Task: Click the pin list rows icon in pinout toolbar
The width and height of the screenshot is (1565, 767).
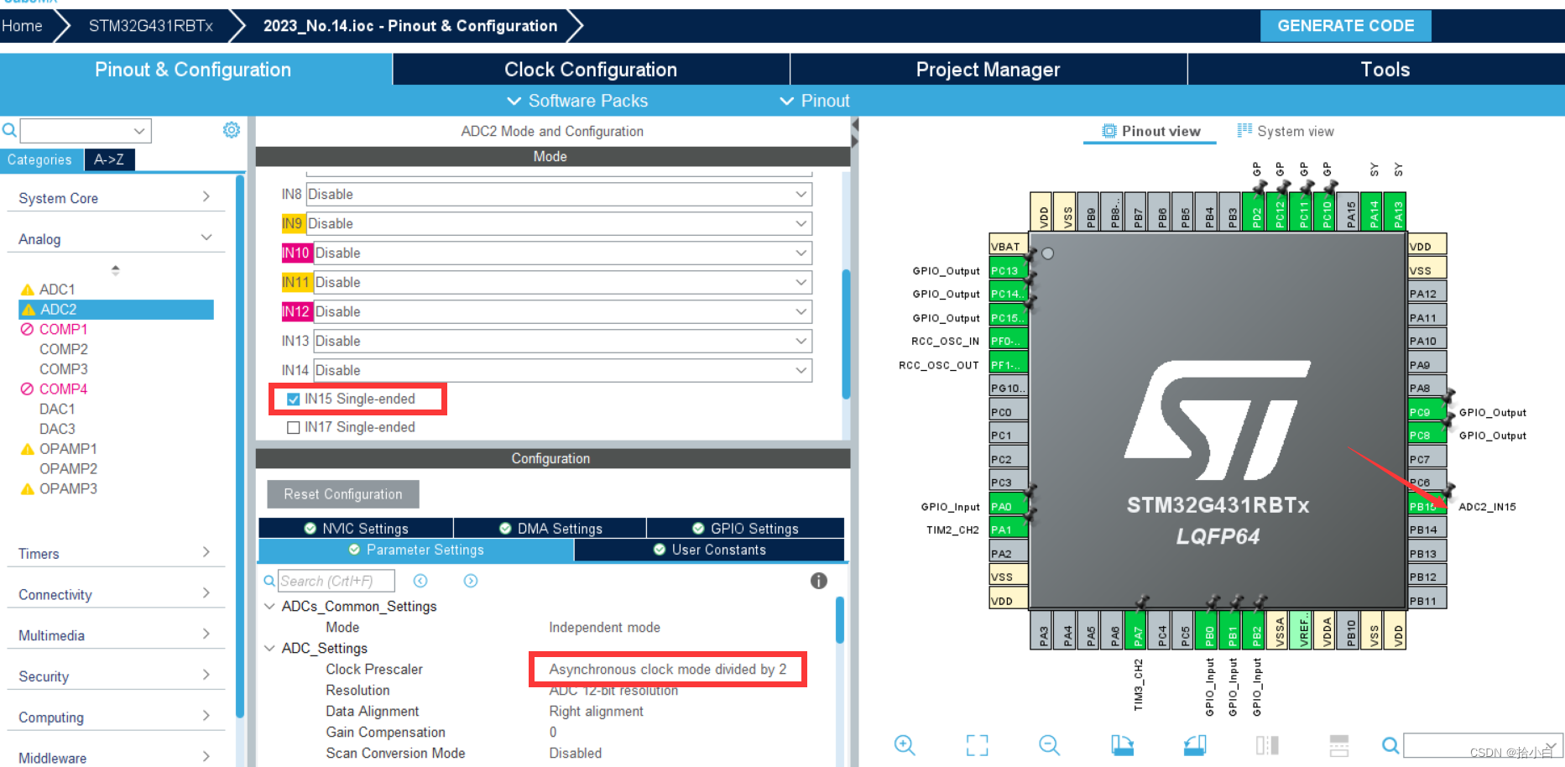Action: click(x=1339, y=744)
